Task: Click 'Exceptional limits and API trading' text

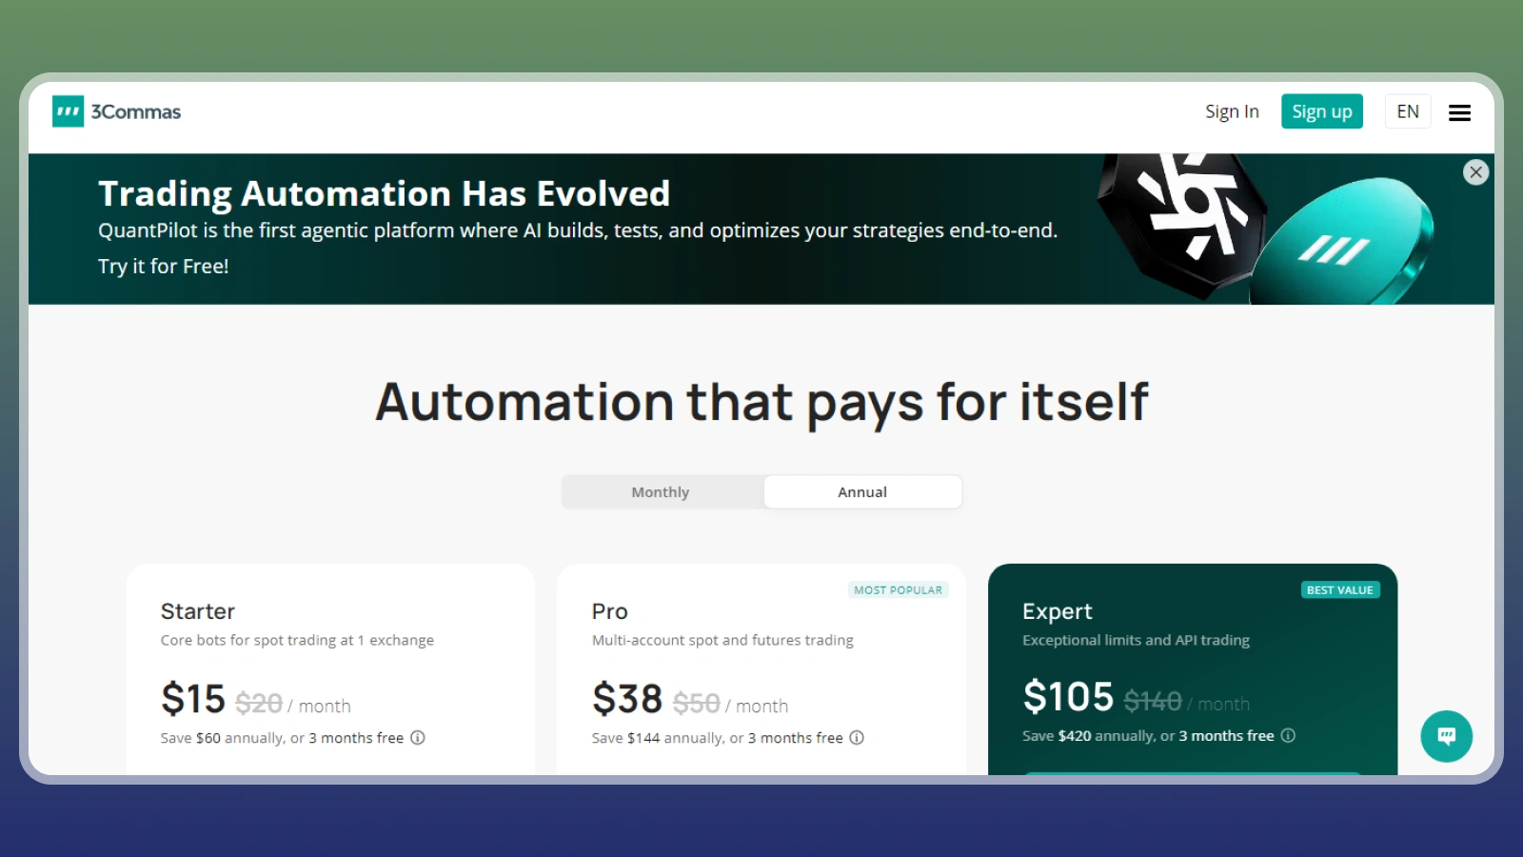Action: pyautogui.click(x=1137, y=641)
